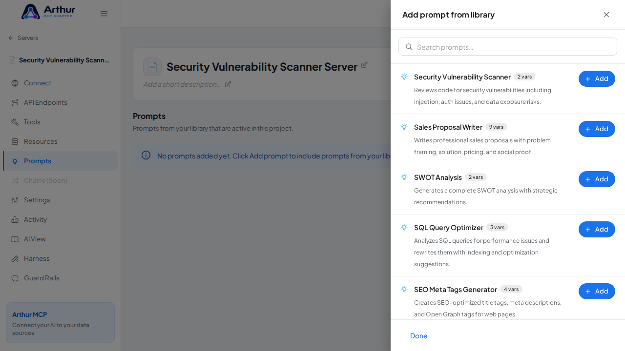Add the SWOT Analysis prompt
This screenshot has width=625, height=351.
[x=597, y=179]
